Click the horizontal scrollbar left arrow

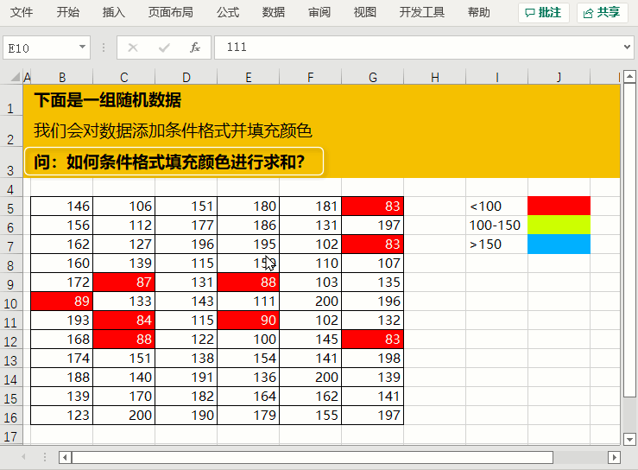click(65, 457)
